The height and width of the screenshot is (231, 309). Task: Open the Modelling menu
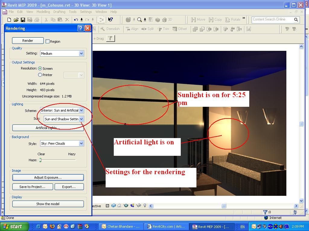point(43,12)
